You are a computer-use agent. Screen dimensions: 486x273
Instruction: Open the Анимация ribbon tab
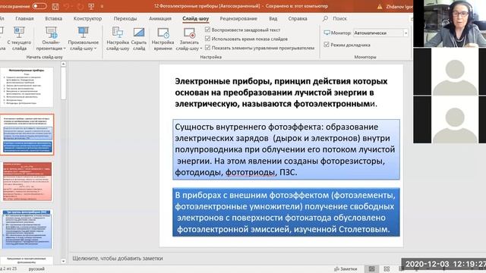pyautogui.click(x=160, y=18)
